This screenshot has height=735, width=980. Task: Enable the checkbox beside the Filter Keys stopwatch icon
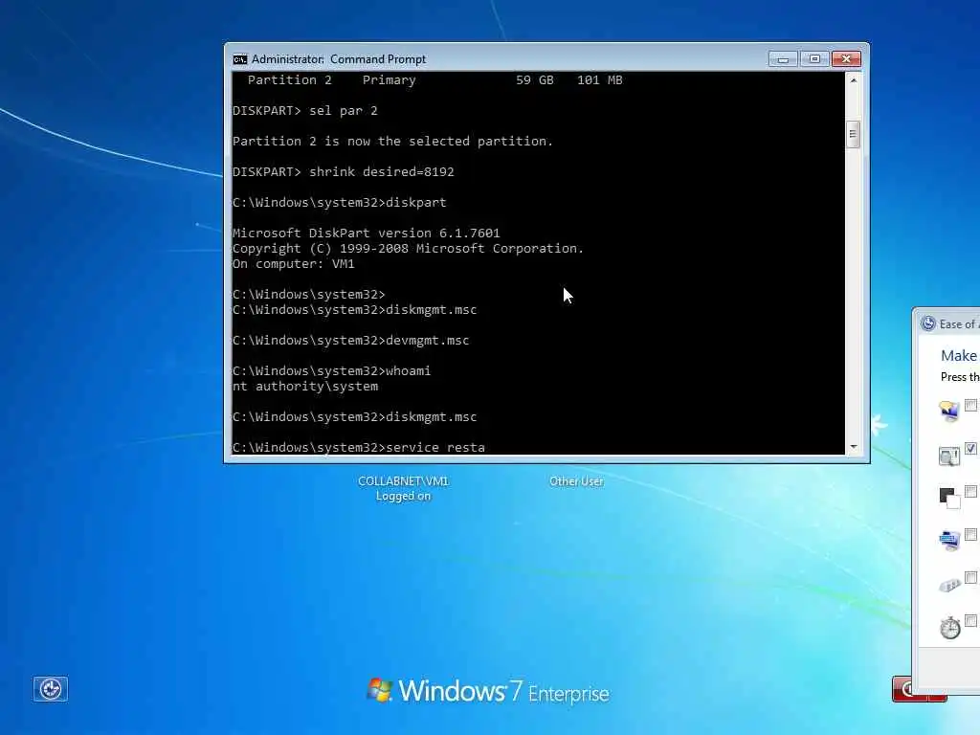pyautogui.click(x=970, y=620)
